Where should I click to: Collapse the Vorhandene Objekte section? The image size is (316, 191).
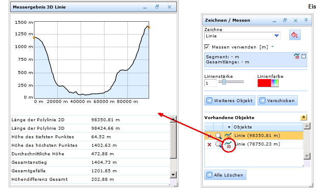pos(303,117)
